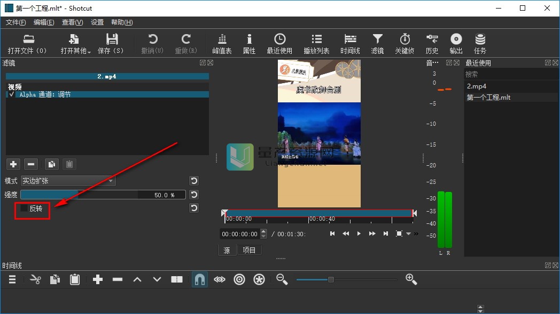Viewport: 560px width, 314px height.
Task: Toggle scrub while dragging eye icon
Action: [x=220, y=280]
